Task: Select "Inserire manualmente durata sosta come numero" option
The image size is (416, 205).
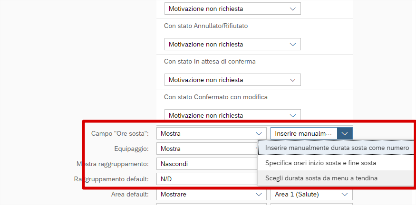Action: coord(337,148)
